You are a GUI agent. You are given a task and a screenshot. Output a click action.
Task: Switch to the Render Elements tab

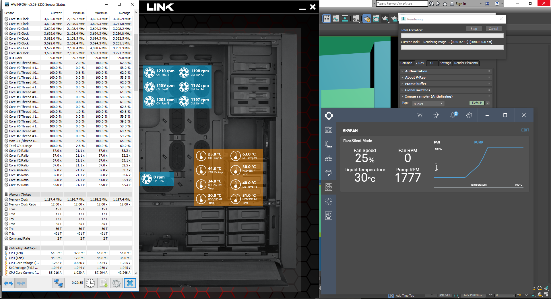pos(466,63)
